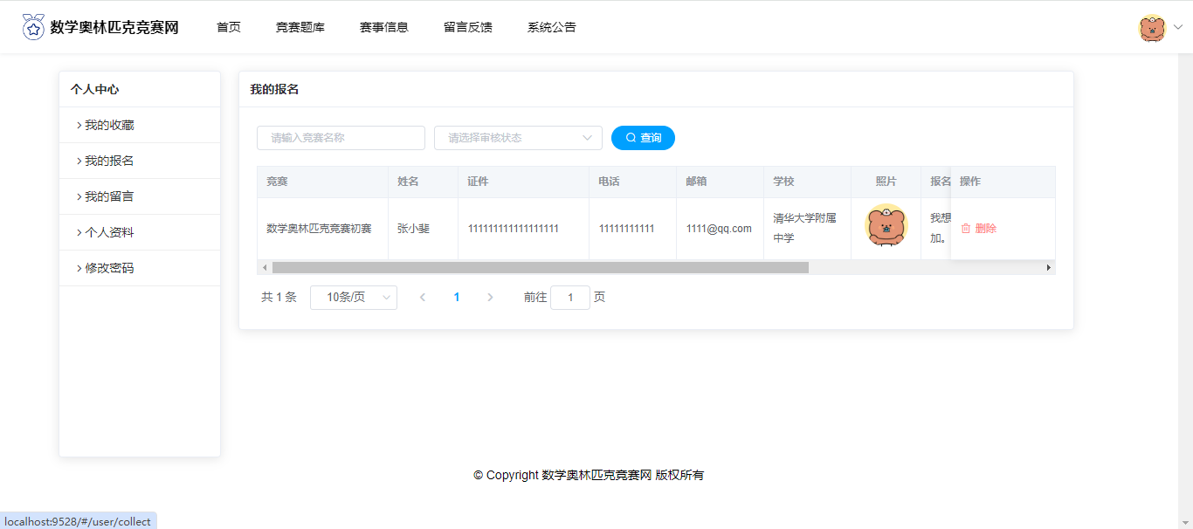Click the 删除 link in the table row
This screenshot has height=529, width=1193.
click(x=986, y=229)
